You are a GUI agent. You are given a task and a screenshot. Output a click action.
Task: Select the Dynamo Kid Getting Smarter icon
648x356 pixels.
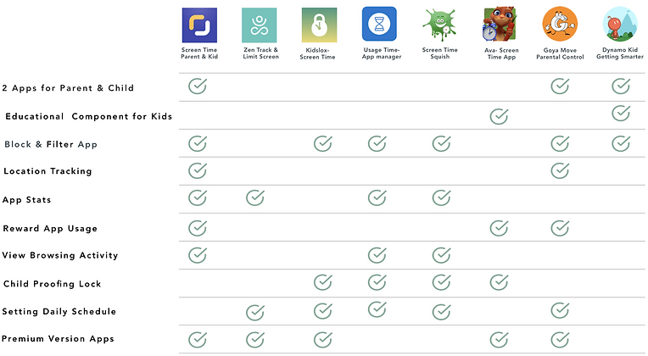coord(621,24)
